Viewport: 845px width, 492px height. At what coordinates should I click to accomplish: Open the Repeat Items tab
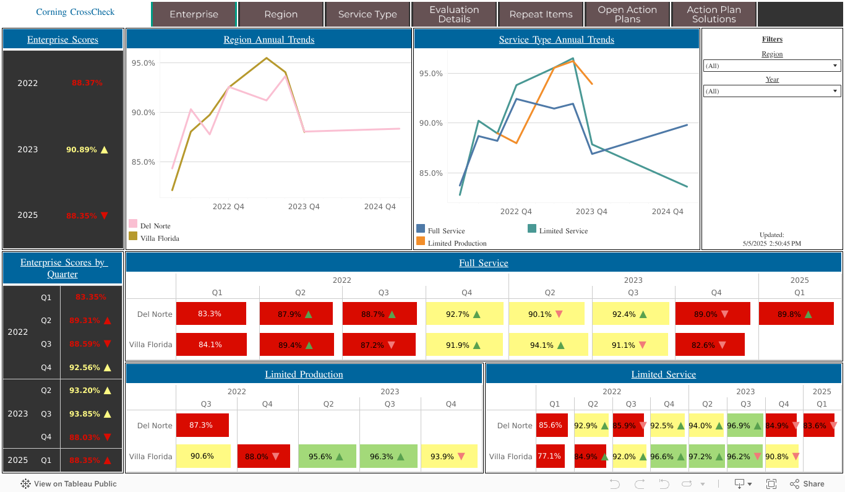pos(541,14)
